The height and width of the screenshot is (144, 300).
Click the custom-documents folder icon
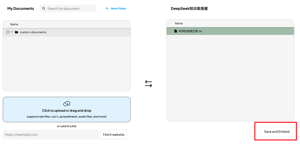[16, 32]
